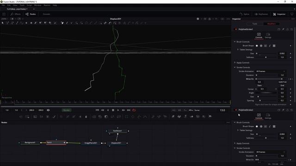Screen dimensions: 296x166
Task: Toggle PolylineStroke1 enable dot
Action: tap(235, 30)
